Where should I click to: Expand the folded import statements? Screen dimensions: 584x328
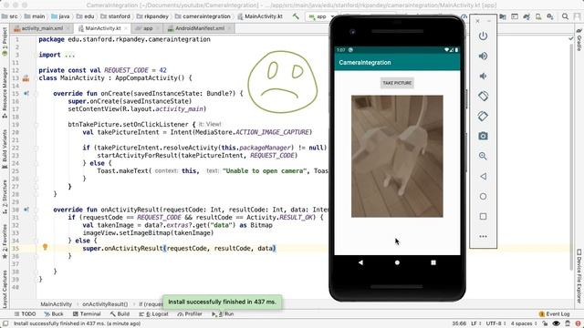69,55
